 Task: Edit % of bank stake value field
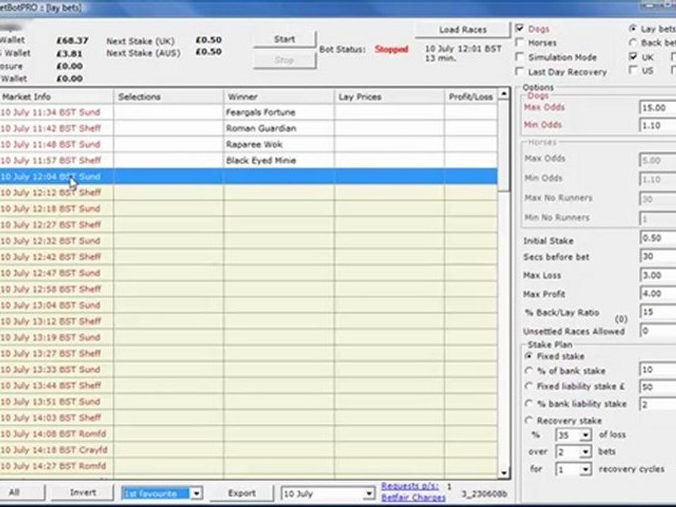coord(658,370)
